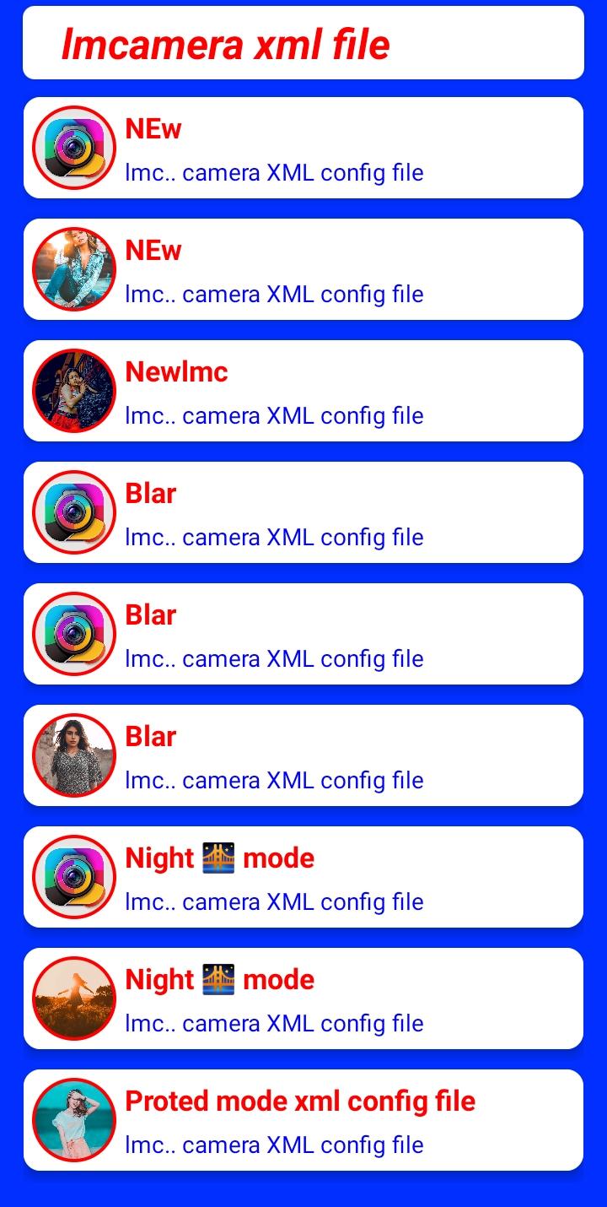Tap camera icon on second Blar entry
This screenshot has width=607, height=1207.
point(74,634)
